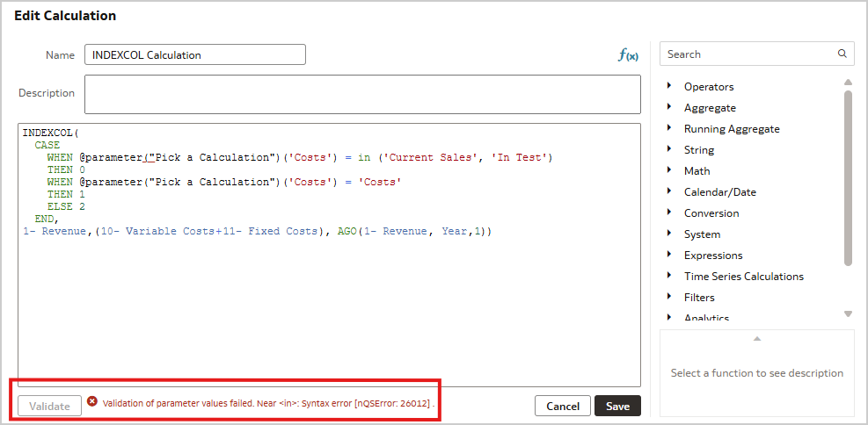Click the red validation error icon

click(92, 403)
